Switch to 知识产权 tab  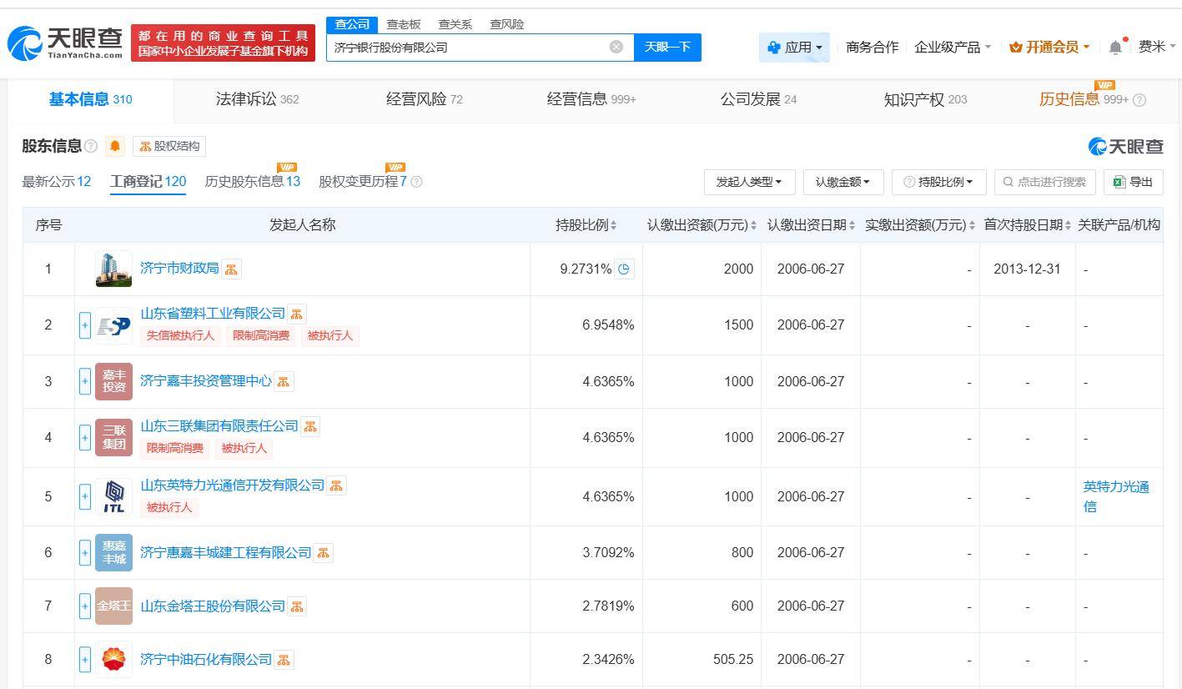pos(925,99)
